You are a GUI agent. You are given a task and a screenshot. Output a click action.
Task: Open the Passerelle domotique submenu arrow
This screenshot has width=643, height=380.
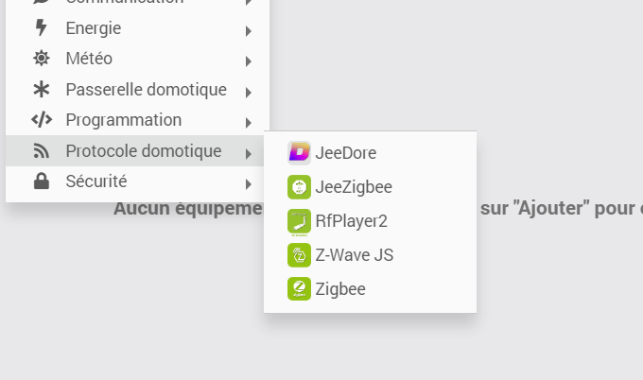pyautogui.click(x=248, y=93)
